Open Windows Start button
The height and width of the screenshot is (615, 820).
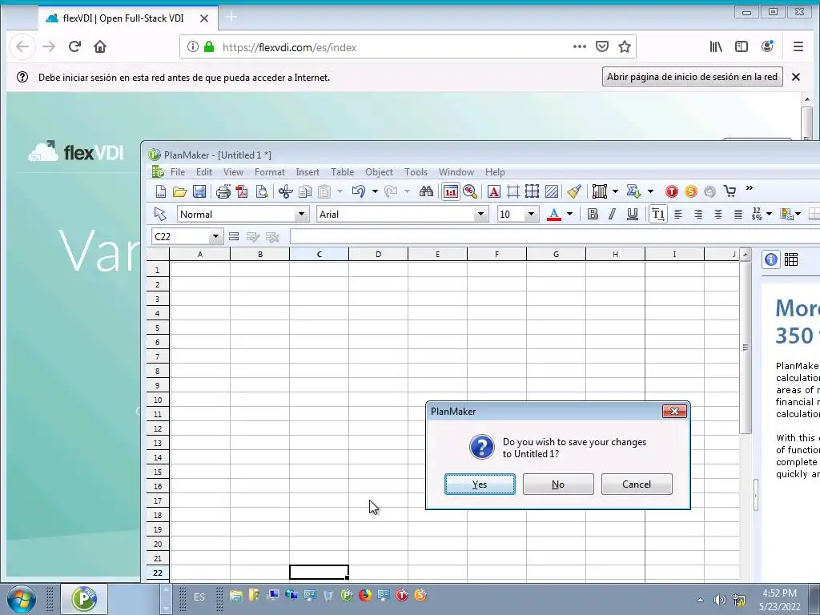pyautogui.click(x=21, y=599)
